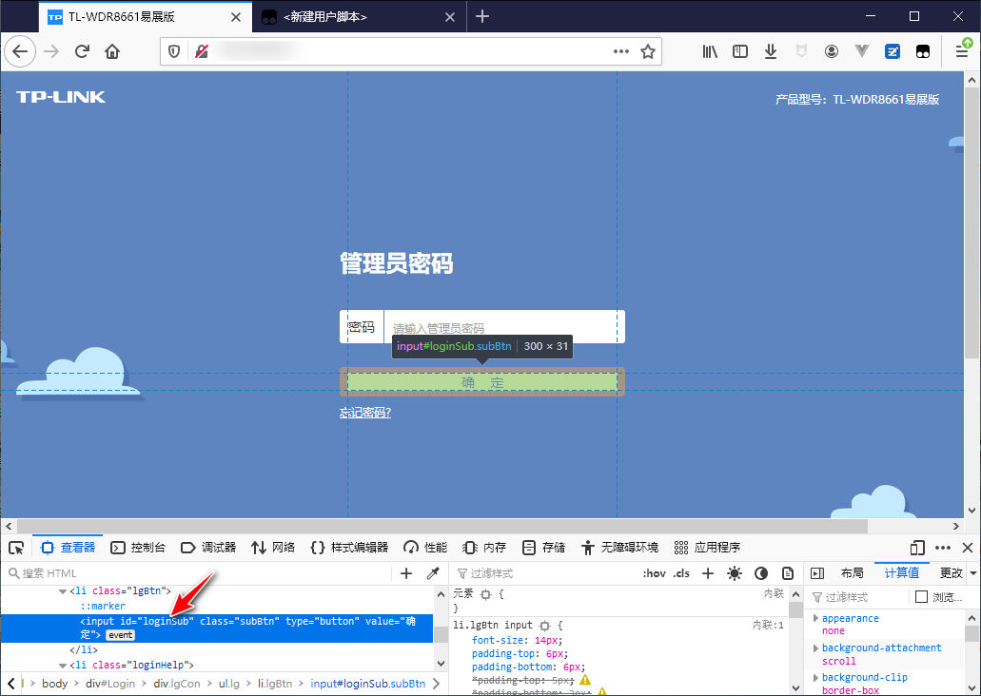This screenshot has height=696, width=981.
Task: Toggle the browser sidebar icon
Action: [740, 51]
